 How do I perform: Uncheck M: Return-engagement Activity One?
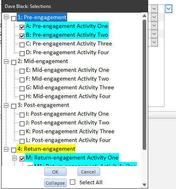tap(22, 159)
